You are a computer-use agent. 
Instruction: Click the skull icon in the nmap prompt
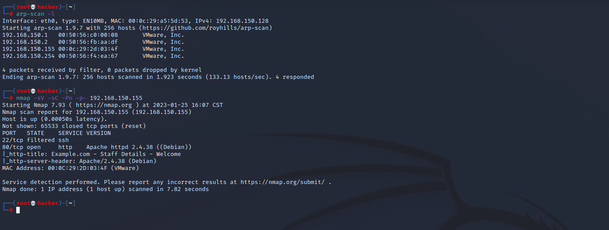[x=33, y=91]
